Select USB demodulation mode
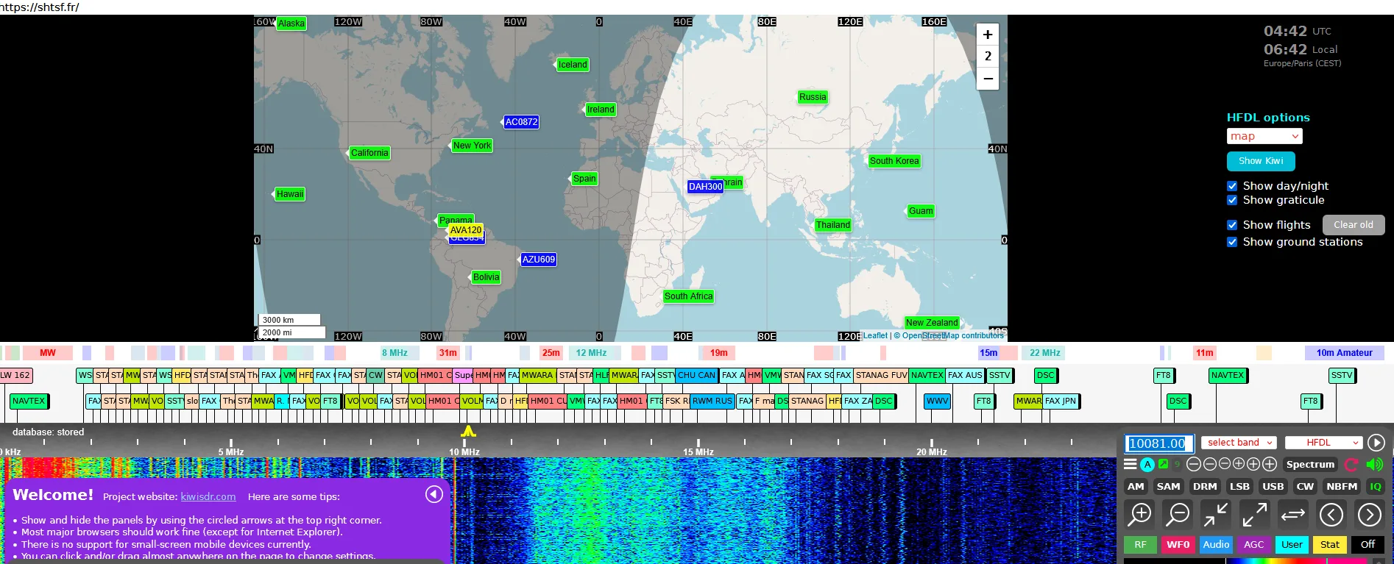This screenshot has height=564, width=1394. (x=1273, y=486)
